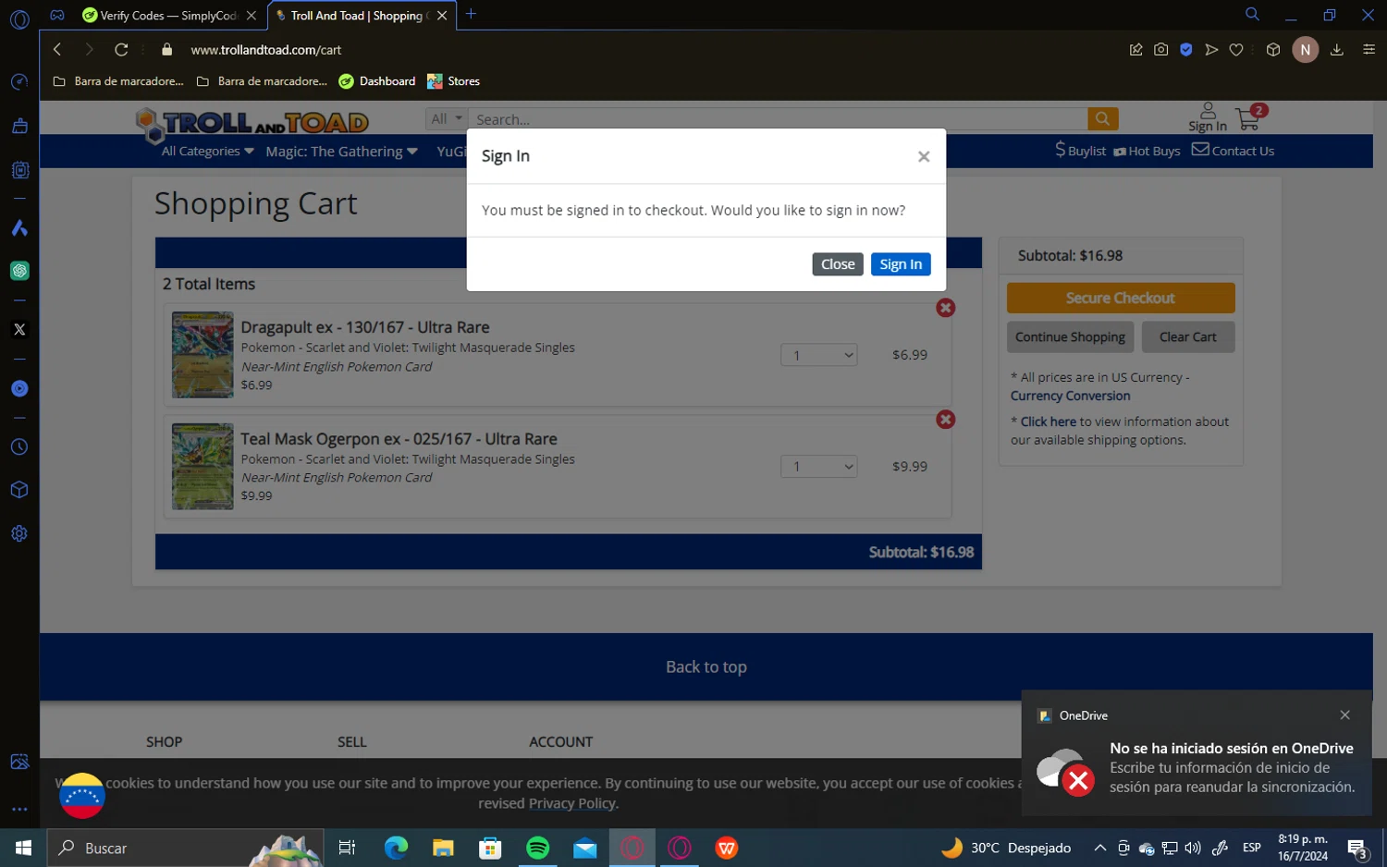
Task: Click Back to top
Action: pos(706,666)
